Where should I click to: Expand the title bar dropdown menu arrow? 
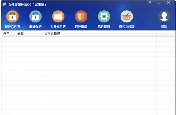click(x=150, y=3)
